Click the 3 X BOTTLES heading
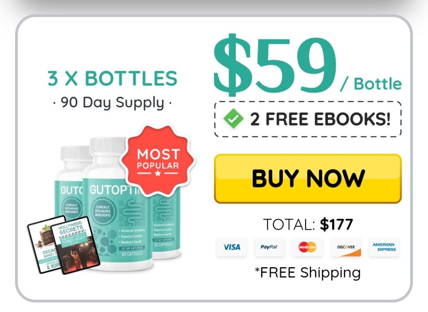 click(x=112, y=78)
